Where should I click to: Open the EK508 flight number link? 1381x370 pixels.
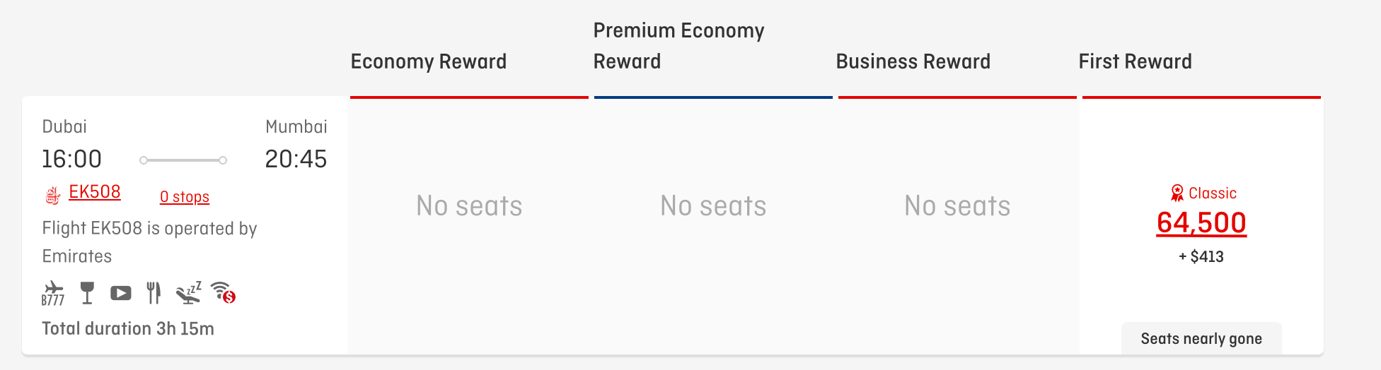95,192
